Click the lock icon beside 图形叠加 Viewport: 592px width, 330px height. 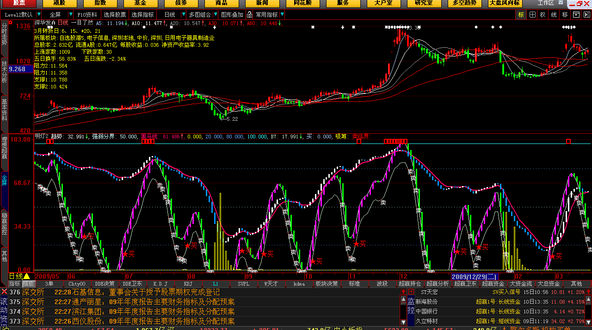[249, 15]
